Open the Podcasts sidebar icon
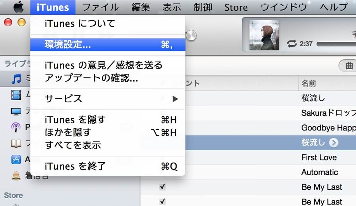This screenshot has width=356, height=206. (16, 127)
